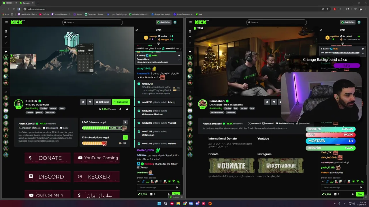Share KEOXER stream via share icon
The height and width of the screenshot is (207, 369).
click(x=120, y=109)
